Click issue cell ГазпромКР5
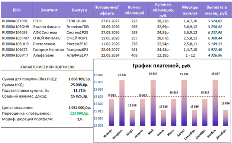The image size is (232, 143). [x=77, y=50]
